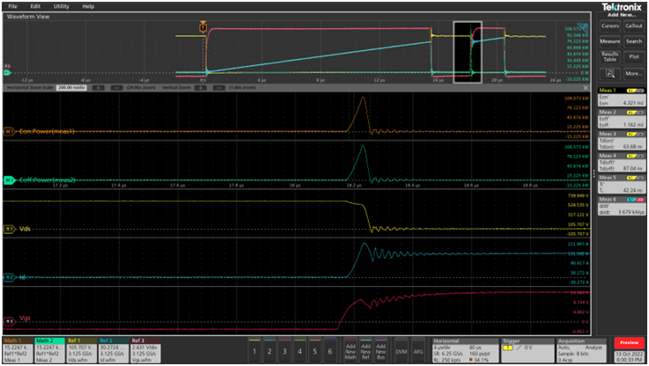Click the trigger position T marker
Image resolution: width=649 pixels, height=366 pixels.
(203, 28)
